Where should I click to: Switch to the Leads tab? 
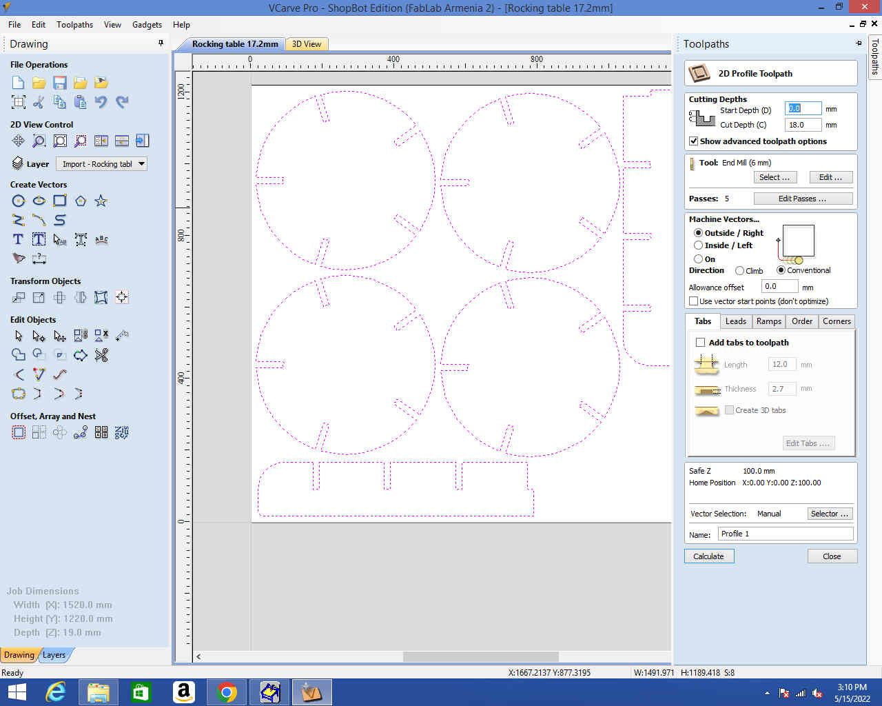coord(736,321)
